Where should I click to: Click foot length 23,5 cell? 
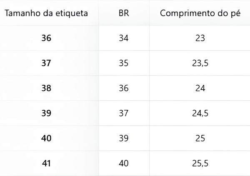[x=200, y=63]
